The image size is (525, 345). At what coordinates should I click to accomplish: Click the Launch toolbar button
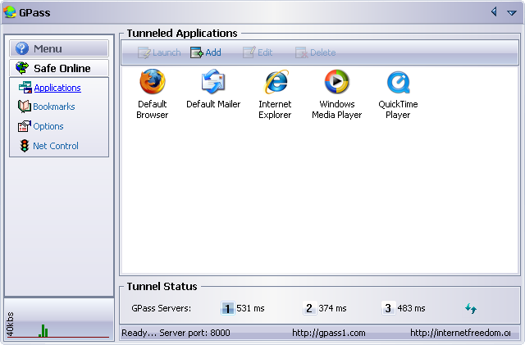[159, 52]
